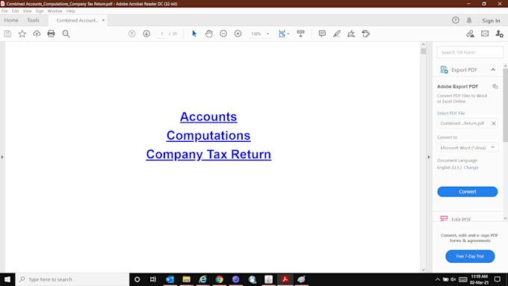
Task: Open the Windows Start menu
Action: coord(7,279)
